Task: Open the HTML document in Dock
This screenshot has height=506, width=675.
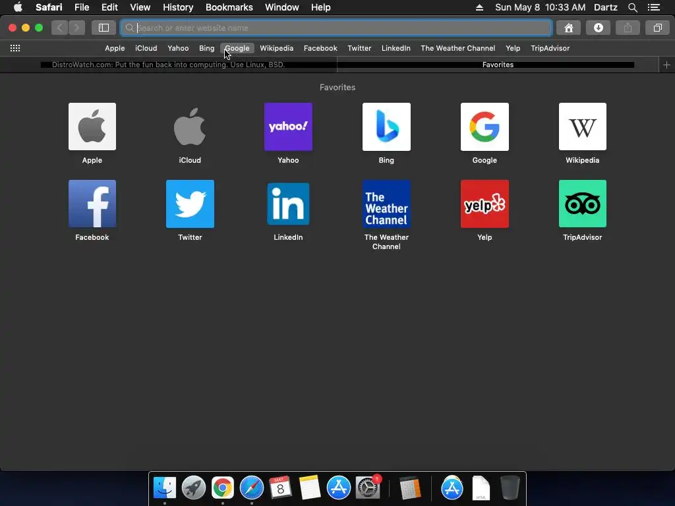Action: click(x=481, y=488)
